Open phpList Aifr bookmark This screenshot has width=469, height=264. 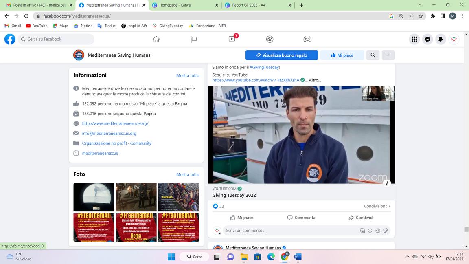pyautogui.click(x=134, y=26)
